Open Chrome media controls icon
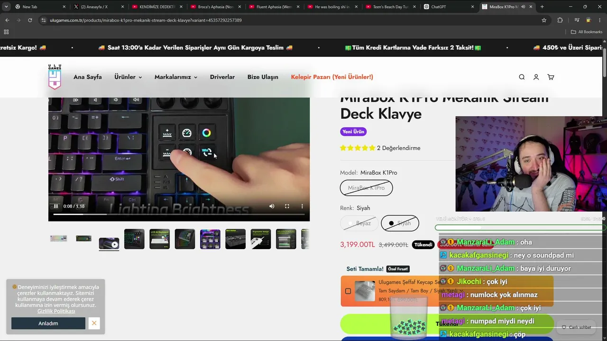The image size is (607, 341). (x=577, y=20)
